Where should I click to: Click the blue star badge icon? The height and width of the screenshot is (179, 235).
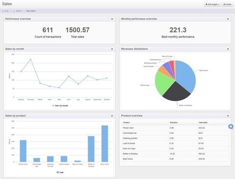[231, 126]
